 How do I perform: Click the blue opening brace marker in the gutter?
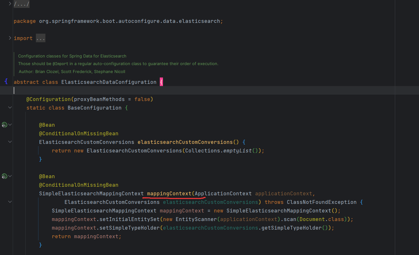click(x=6, y=81)
